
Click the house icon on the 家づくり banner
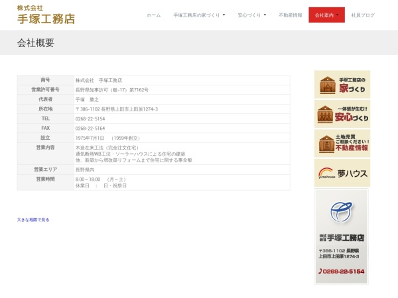pos(328,85)
